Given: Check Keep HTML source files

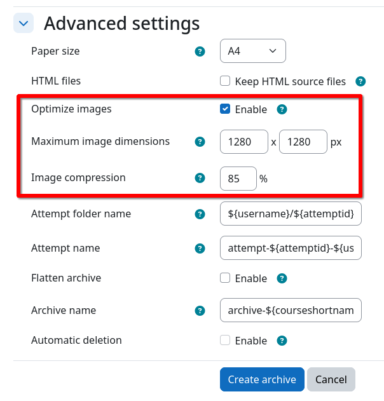Looking at the screenshot, I should click(225, 81).
